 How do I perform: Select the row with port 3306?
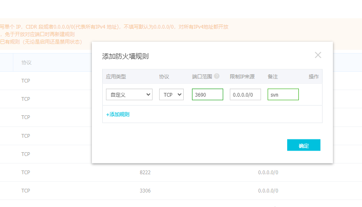point(145,191)
